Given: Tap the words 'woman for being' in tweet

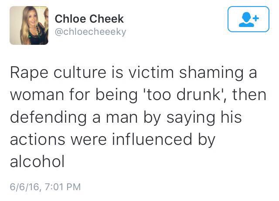Looking at the screenshot, I should tap(74, 95).
